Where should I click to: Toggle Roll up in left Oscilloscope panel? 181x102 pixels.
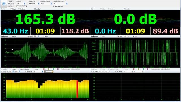click(11, 36)
